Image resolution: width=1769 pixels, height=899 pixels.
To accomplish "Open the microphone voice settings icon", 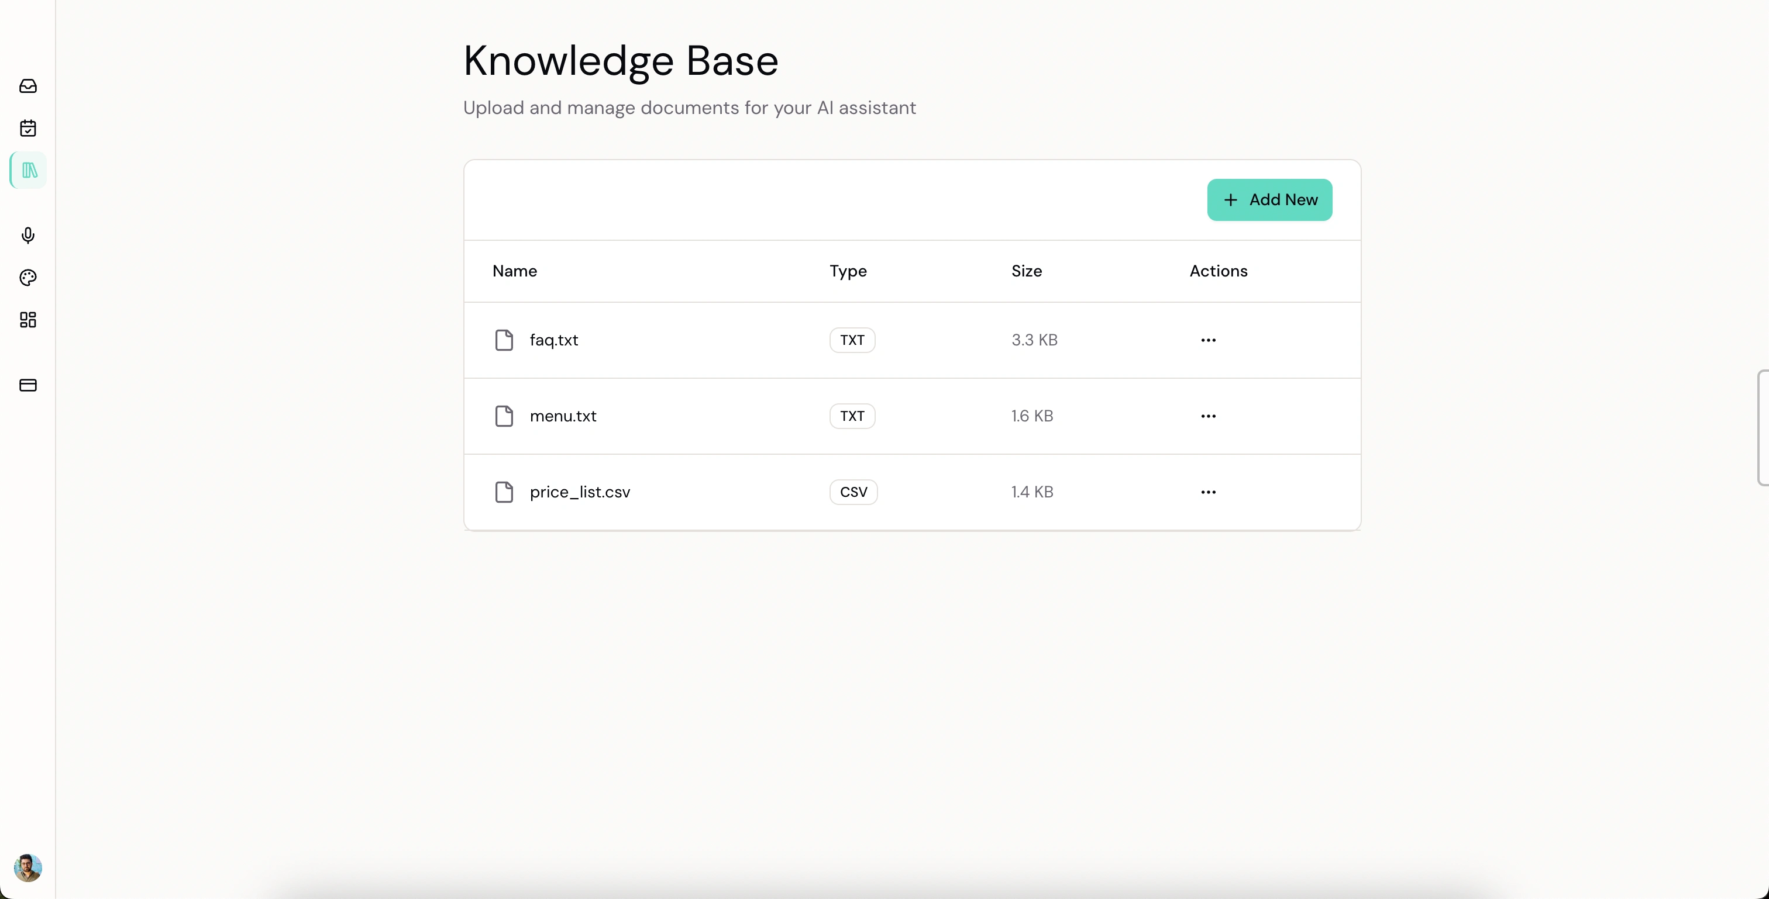I will [28, 236].
